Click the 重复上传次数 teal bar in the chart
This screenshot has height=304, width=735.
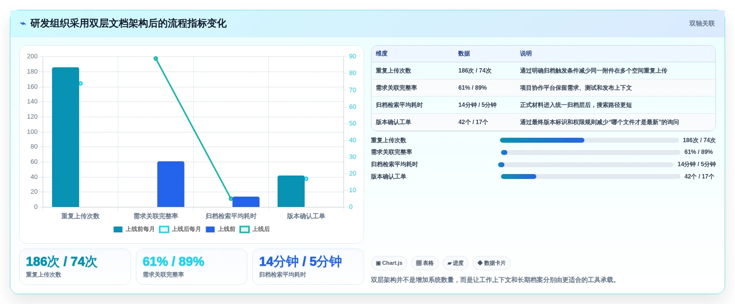[65, 137]
